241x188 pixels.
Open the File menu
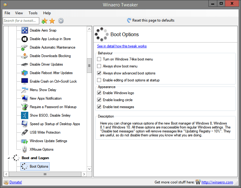7,13
